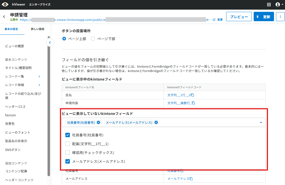
Task: Switch to the 詳しい設定 tab
Action: point(38,29)
